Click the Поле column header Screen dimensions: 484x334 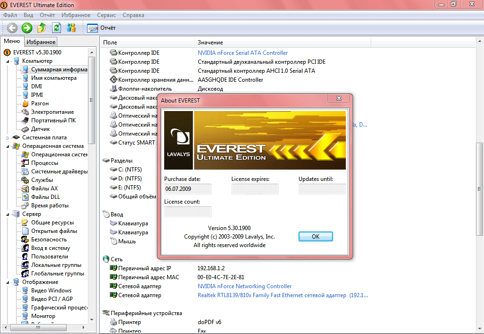[x=148, y=43]
